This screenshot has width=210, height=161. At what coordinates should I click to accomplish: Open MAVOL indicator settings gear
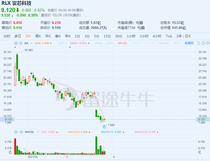pos(16,132)
